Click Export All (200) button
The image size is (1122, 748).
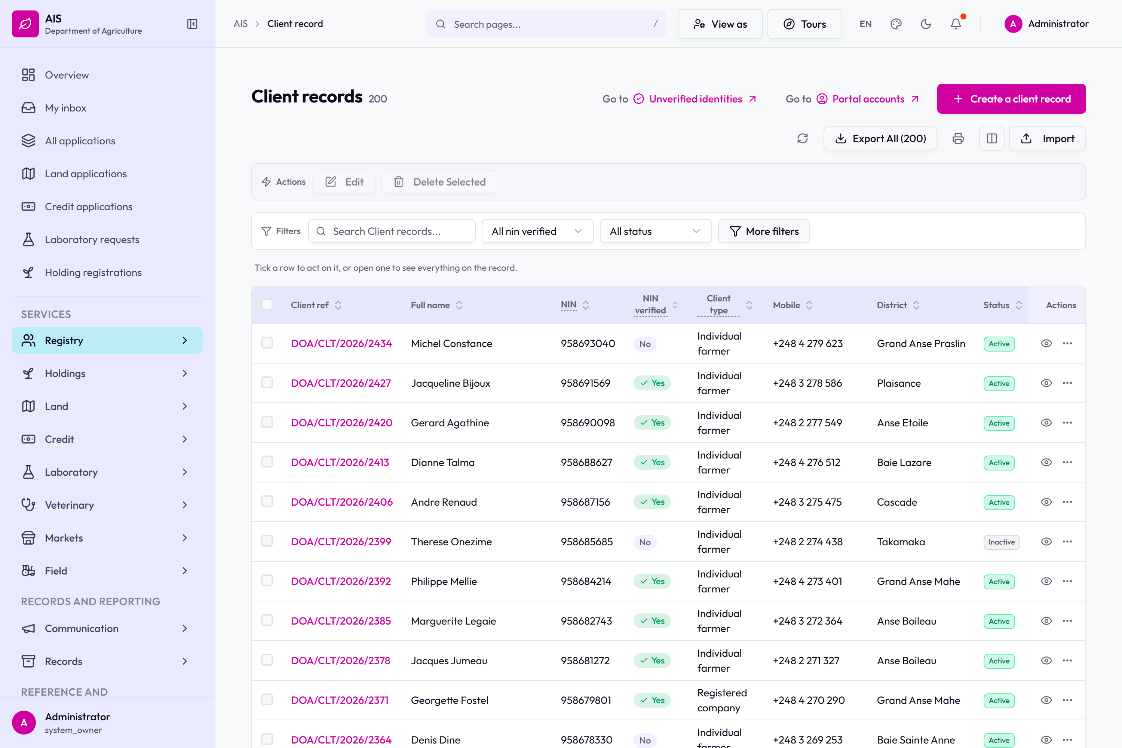[880, 138]
